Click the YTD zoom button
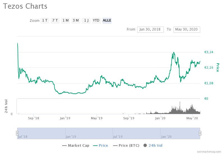The width and height of the screenshot is (224, 154). click(x=96, y=20)
